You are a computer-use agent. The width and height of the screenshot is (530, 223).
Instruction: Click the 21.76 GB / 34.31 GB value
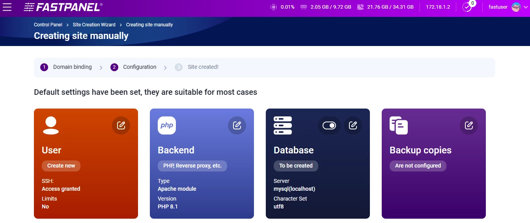point(390,7)
